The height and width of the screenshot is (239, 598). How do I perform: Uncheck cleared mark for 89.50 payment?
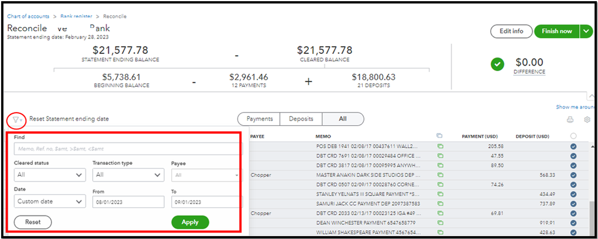(573, 165)
